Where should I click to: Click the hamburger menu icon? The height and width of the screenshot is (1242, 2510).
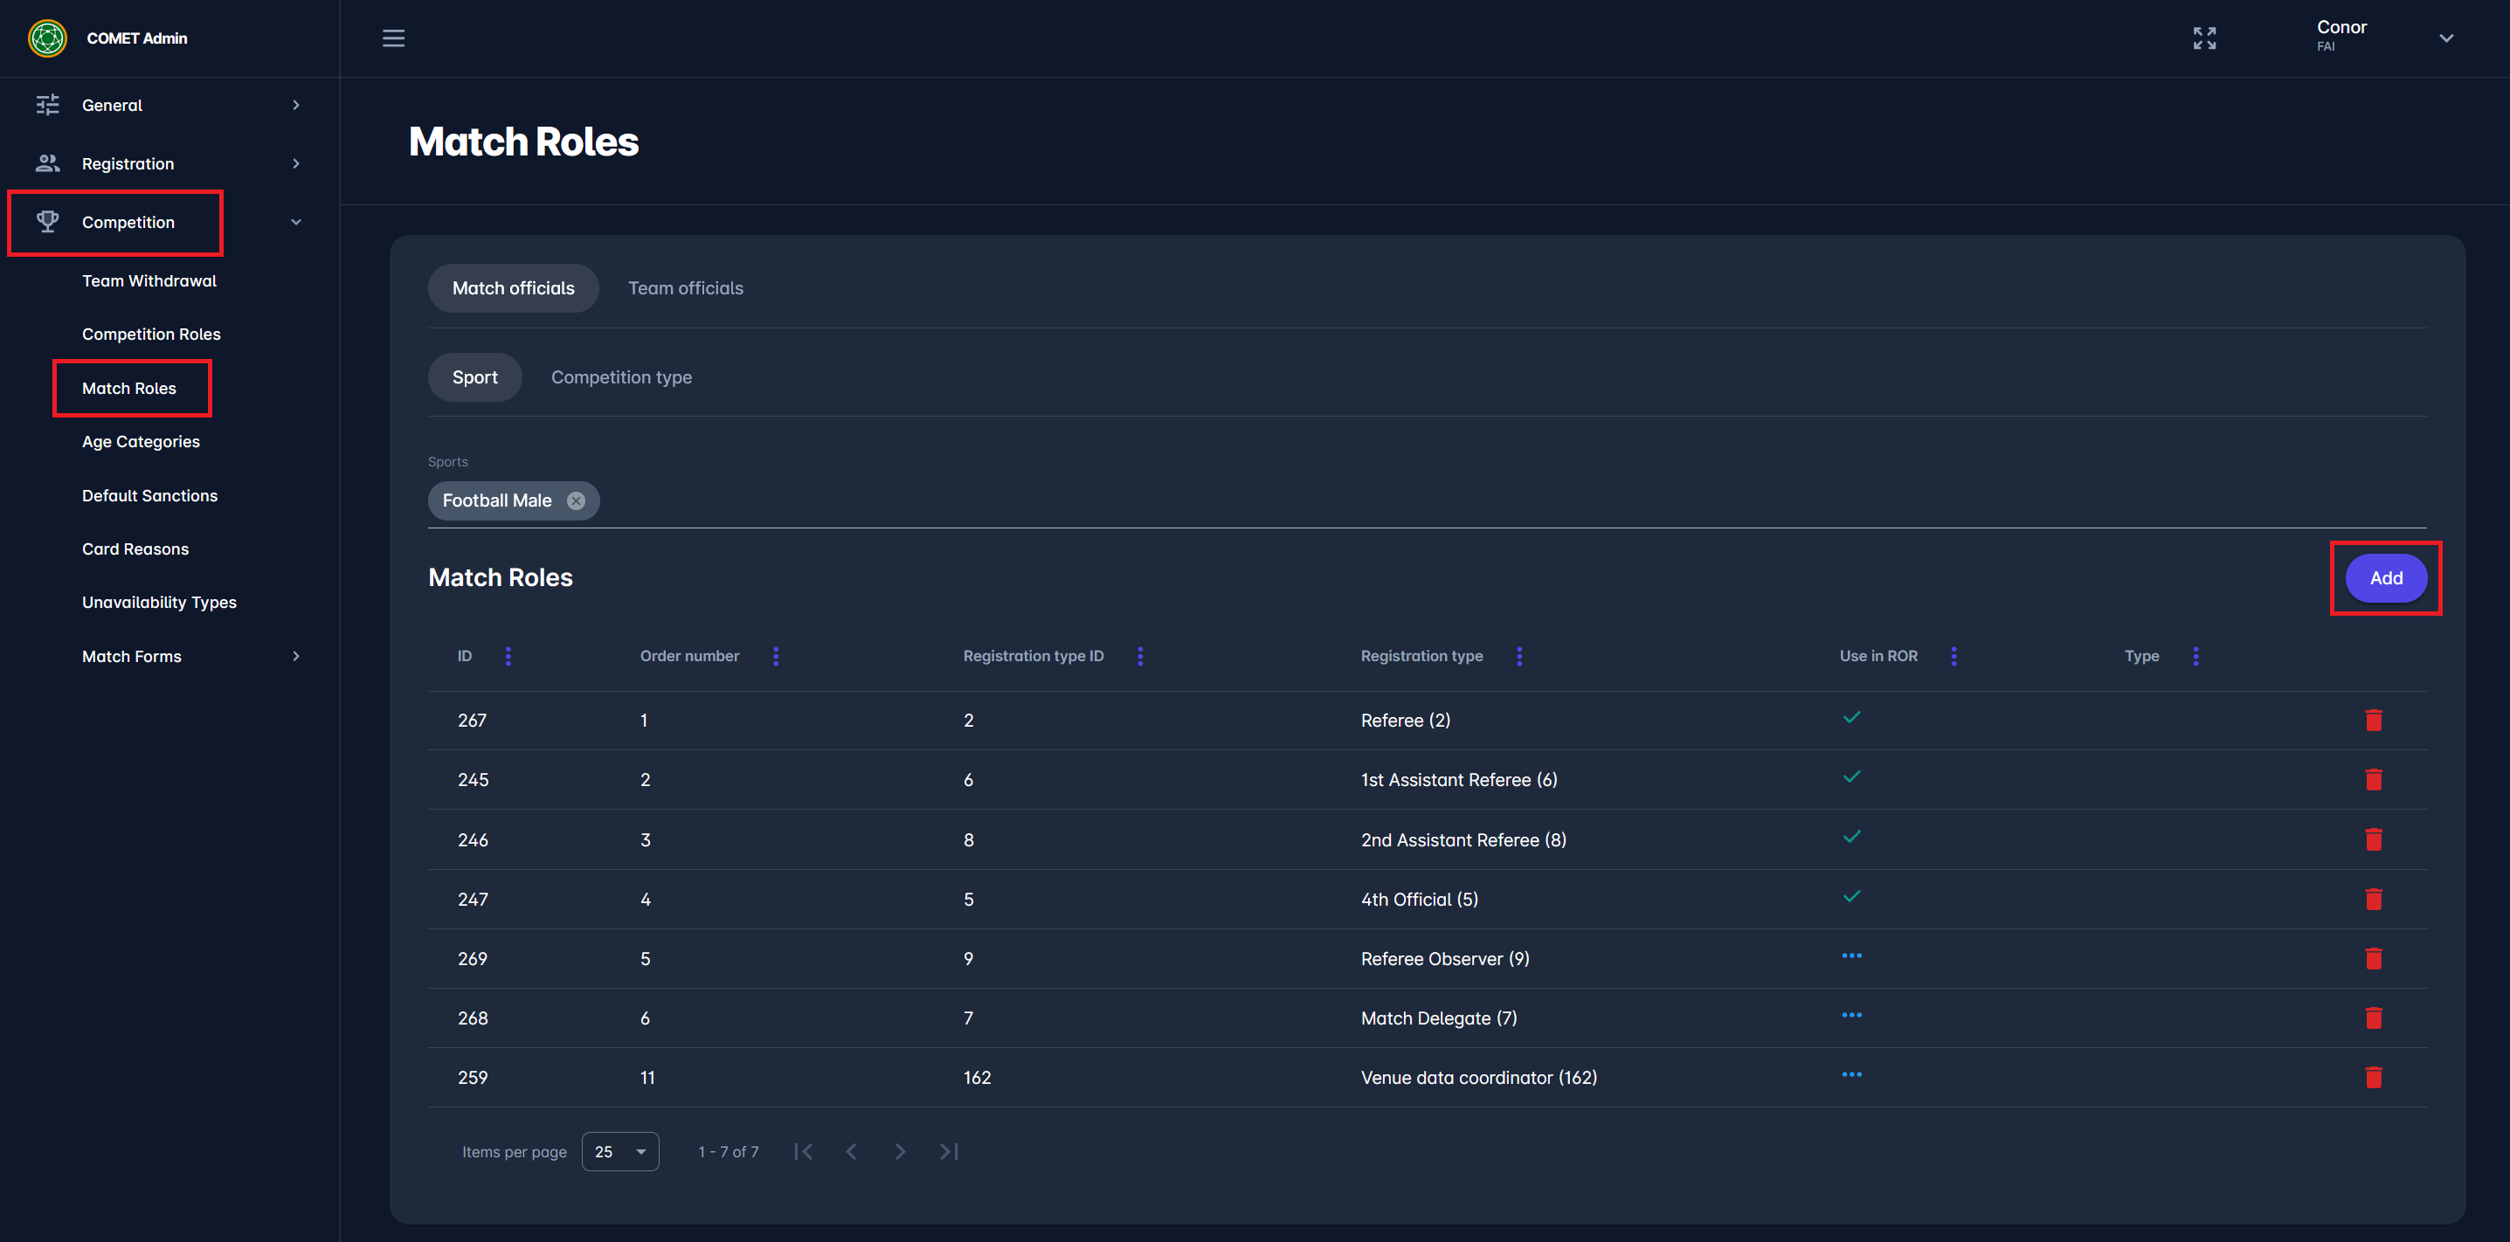392,38
